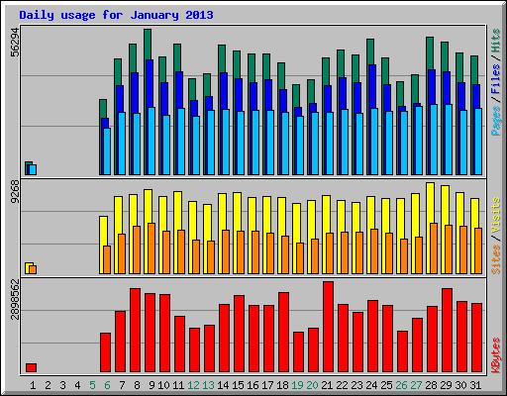Click day 1 on the x-axis
The image size is (507, 396).
[x=33, y=385]
